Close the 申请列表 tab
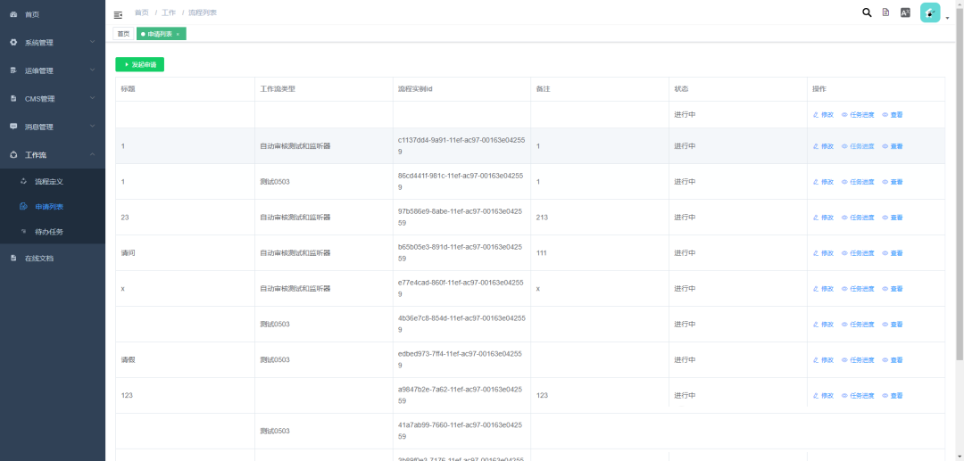 click(x=178, y=34)
